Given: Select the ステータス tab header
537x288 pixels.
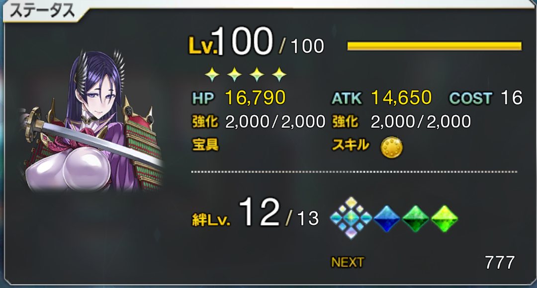Looking at the screenshot, I should coord(42,11).
